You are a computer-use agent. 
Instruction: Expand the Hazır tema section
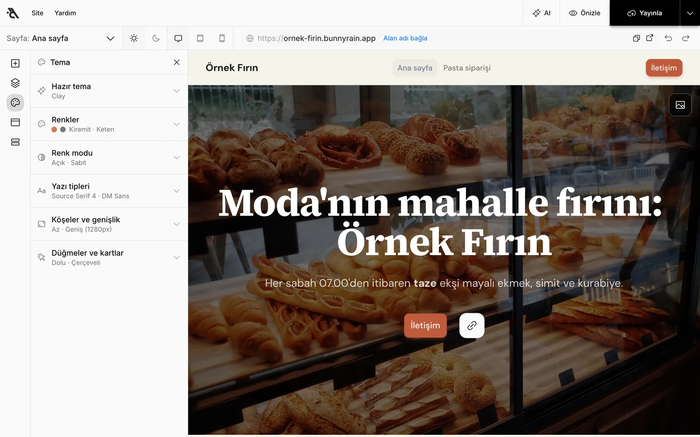coord(109,91)
